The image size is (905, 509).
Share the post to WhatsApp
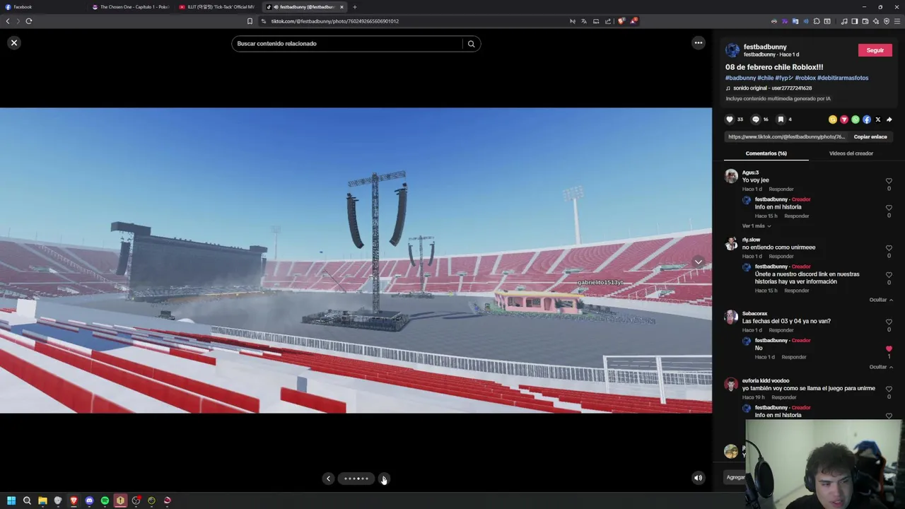click(856, 119)
